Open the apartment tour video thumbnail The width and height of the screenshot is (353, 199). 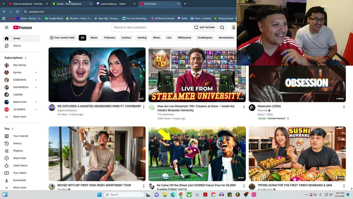[97, 154]
